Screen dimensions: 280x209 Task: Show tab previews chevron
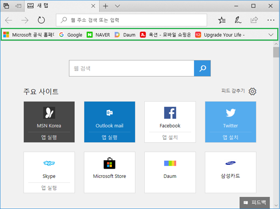117,6
